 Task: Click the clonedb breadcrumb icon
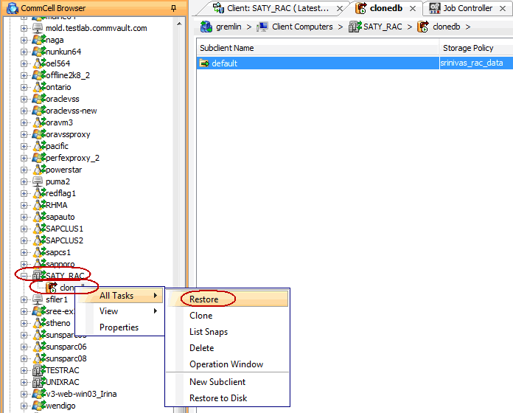tap(423, 27)
